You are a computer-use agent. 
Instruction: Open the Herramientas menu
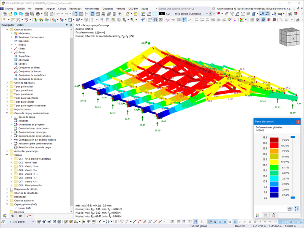click(92, 9)
